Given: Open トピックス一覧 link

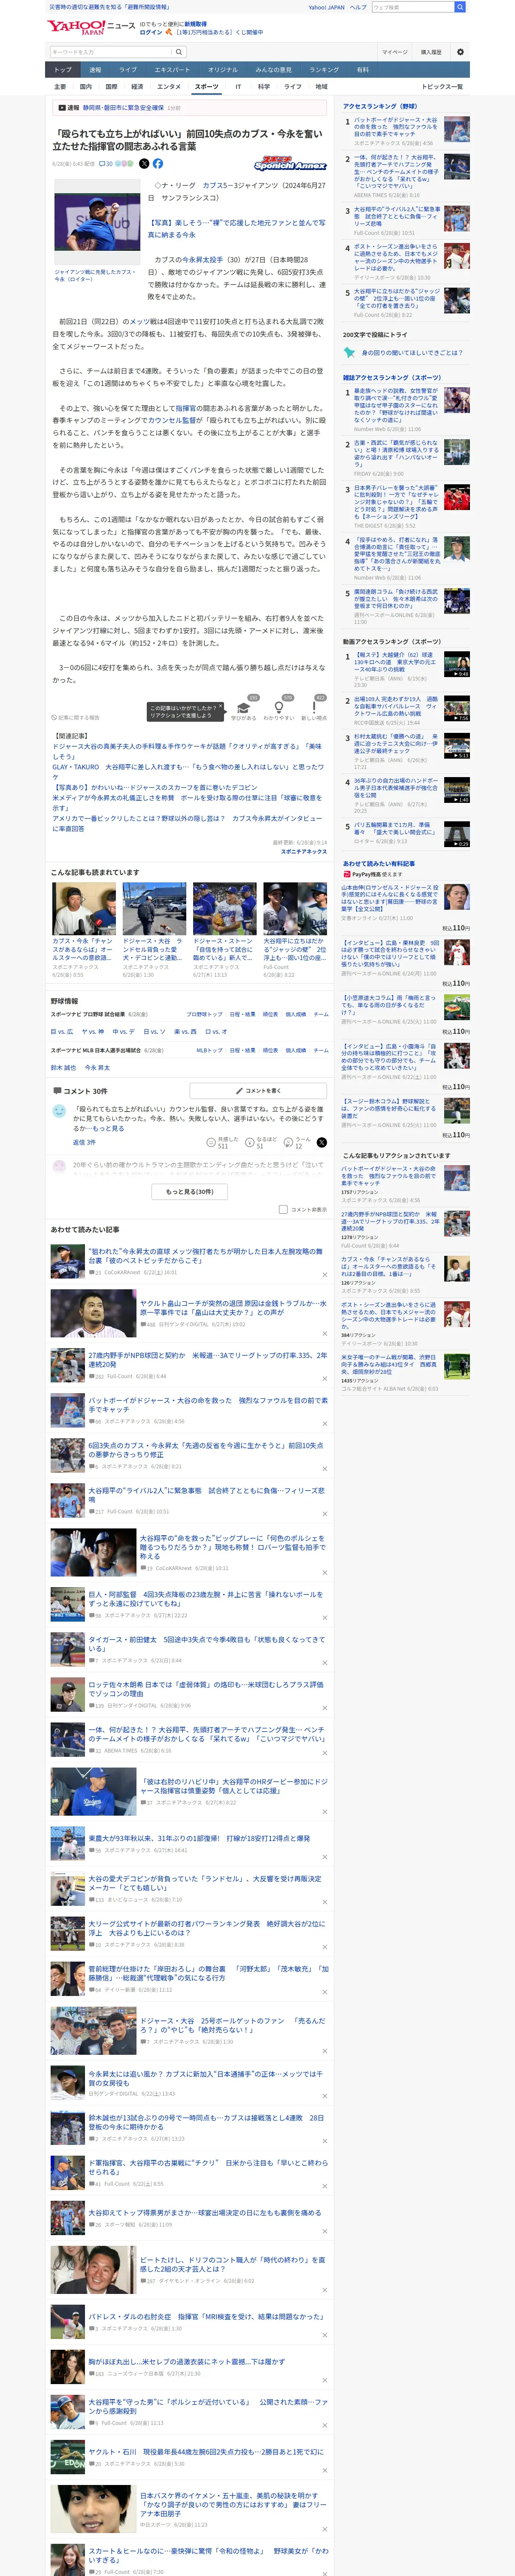Looking at the screenshot, I should click(x=442, y=87).
